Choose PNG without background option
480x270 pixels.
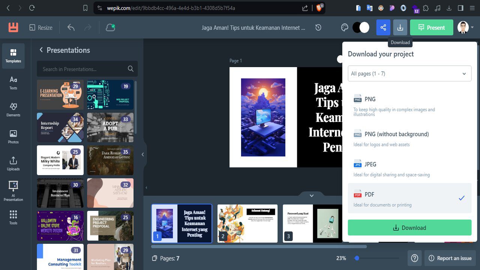tap(409, 139)
